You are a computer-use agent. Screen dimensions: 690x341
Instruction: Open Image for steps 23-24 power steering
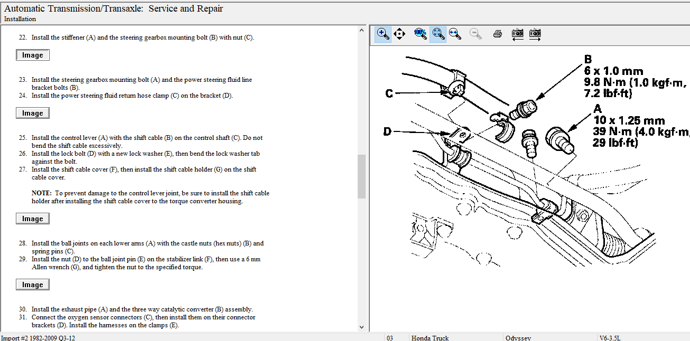point(33,113)
